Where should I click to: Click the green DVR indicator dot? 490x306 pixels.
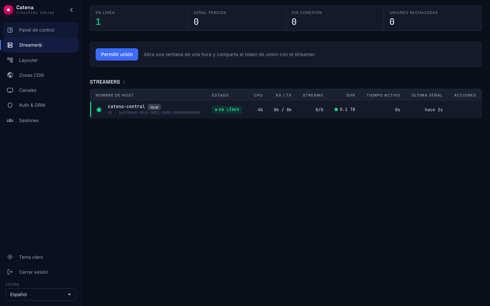tap(336, 109)
